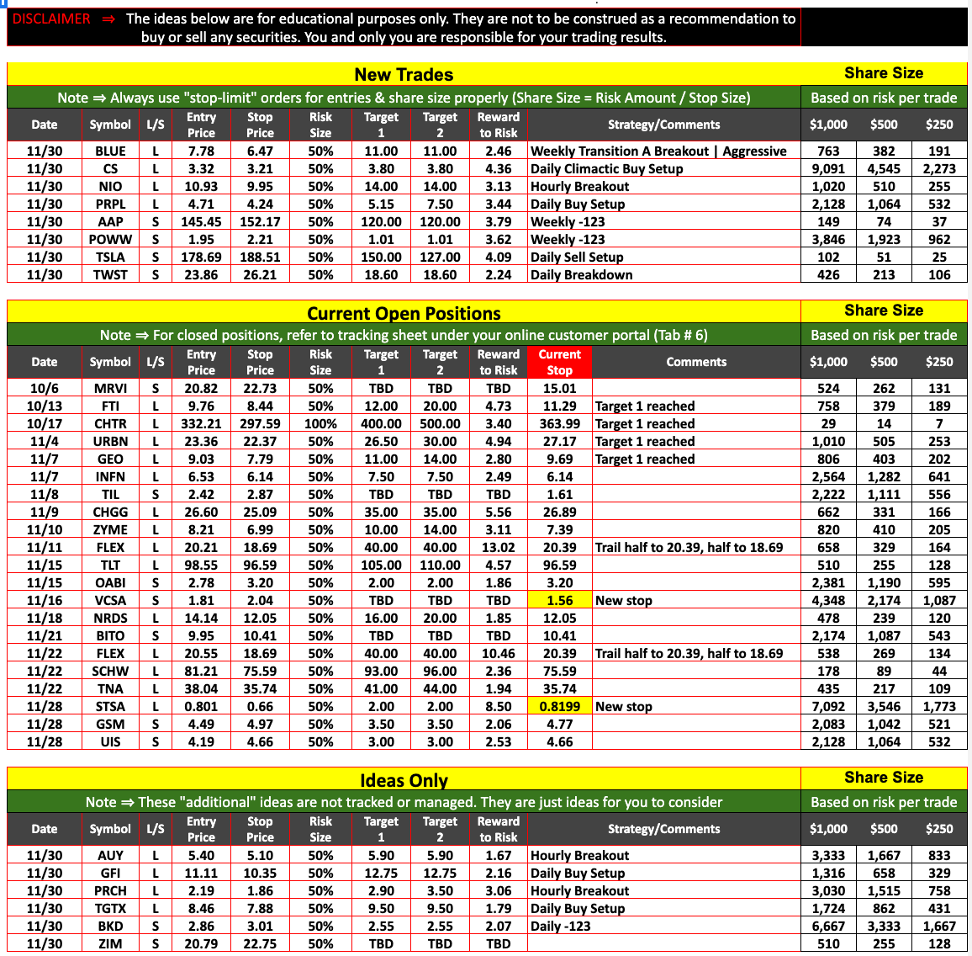Click the BKD Daily -123 strategy cell

(x=561, y=927)
